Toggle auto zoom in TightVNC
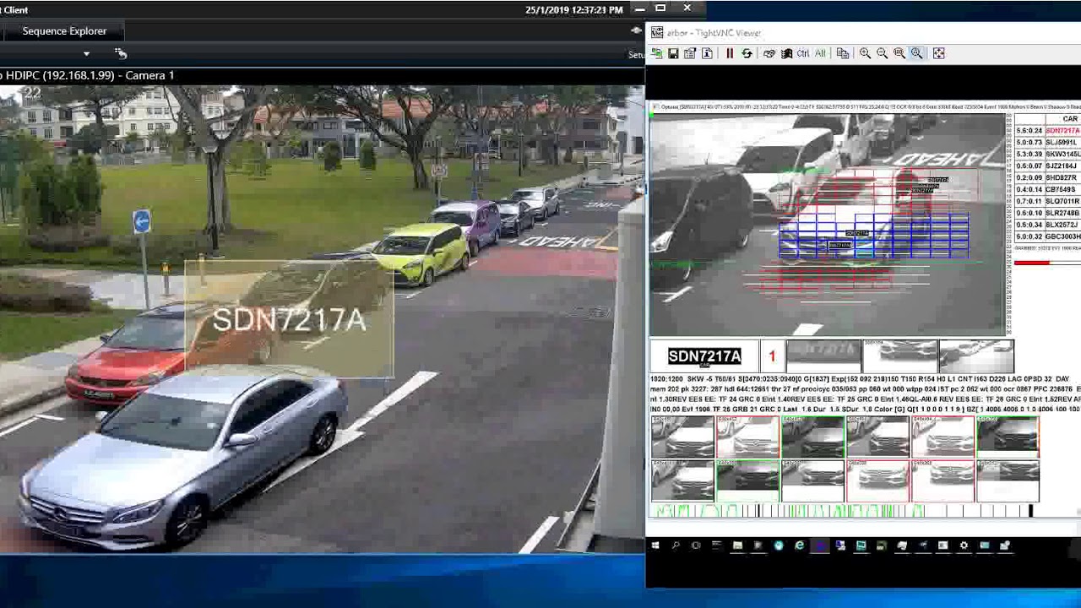 (x=916, y=53)
